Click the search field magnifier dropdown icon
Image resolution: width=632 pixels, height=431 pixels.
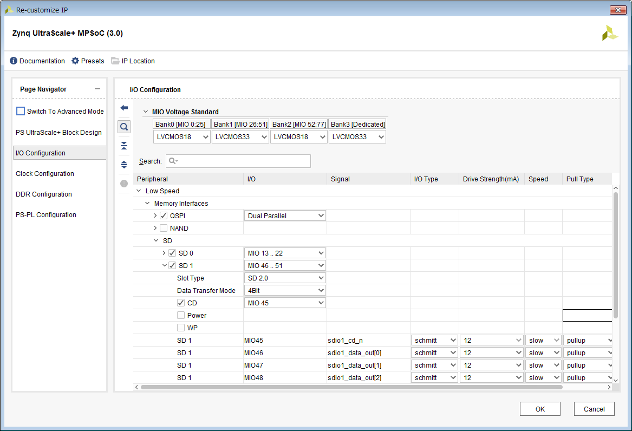[x=173, y=161]
